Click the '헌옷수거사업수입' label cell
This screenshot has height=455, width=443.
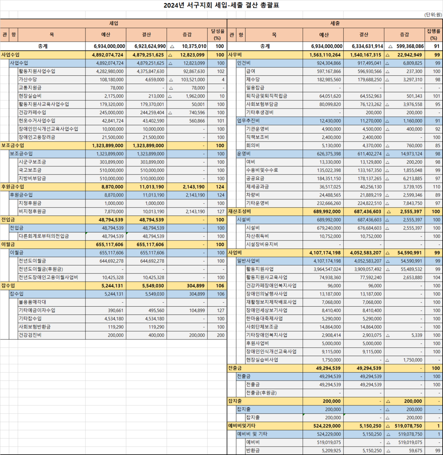click(52, 121)
